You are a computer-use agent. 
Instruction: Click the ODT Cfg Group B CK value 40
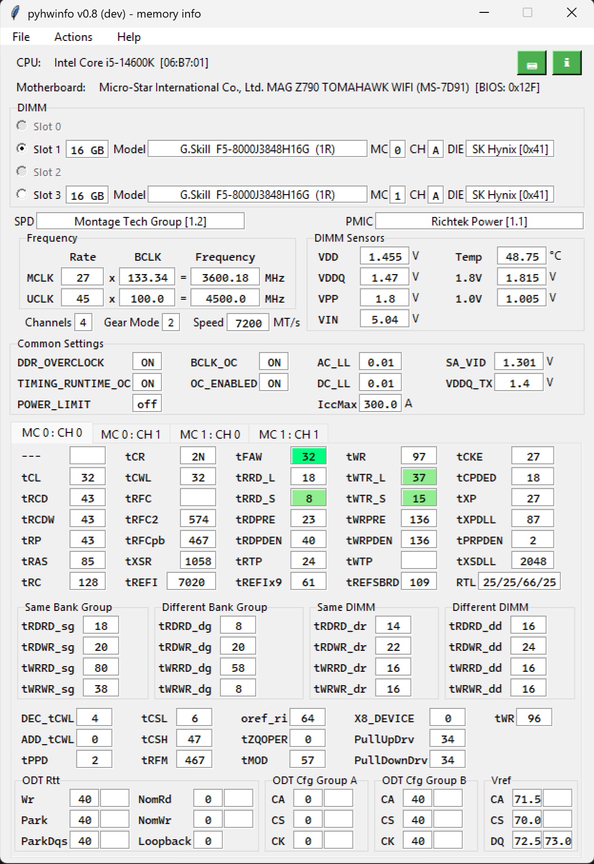417,841
